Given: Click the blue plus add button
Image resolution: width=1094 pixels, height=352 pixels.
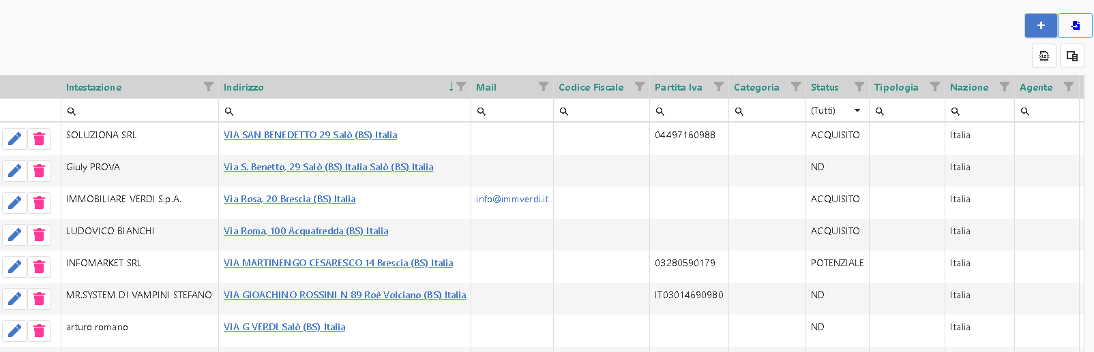Looking at the screenshot, I should (x=1040, y=26).
